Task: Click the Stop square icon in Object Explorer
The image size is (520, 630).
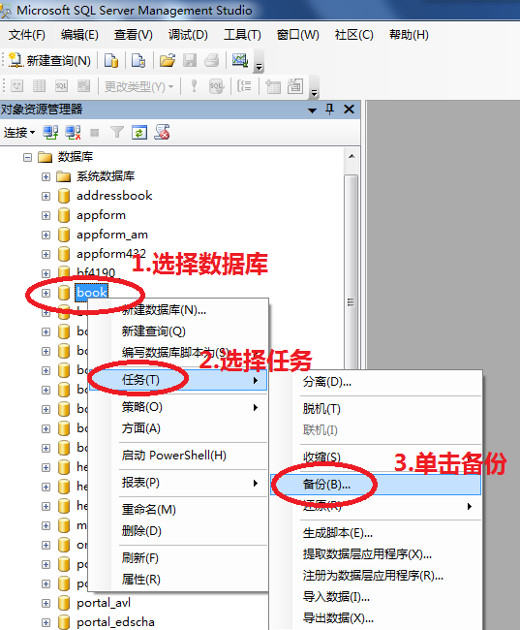Action: (95, 133)
